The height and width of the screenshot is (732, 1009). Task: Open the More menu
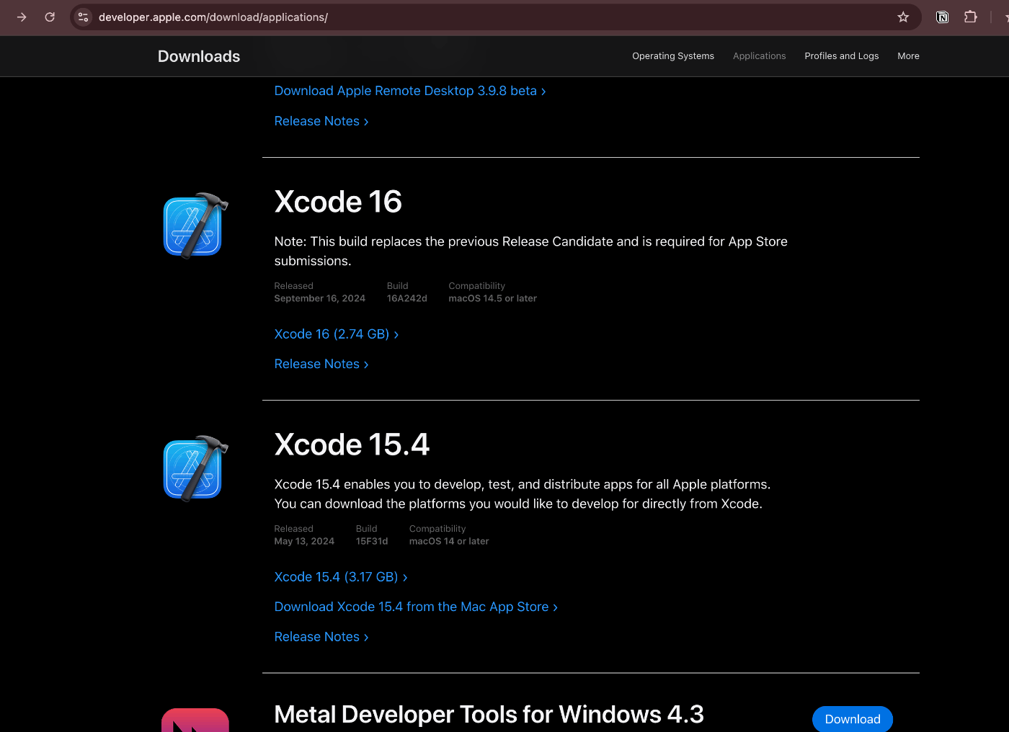[908, 56]
